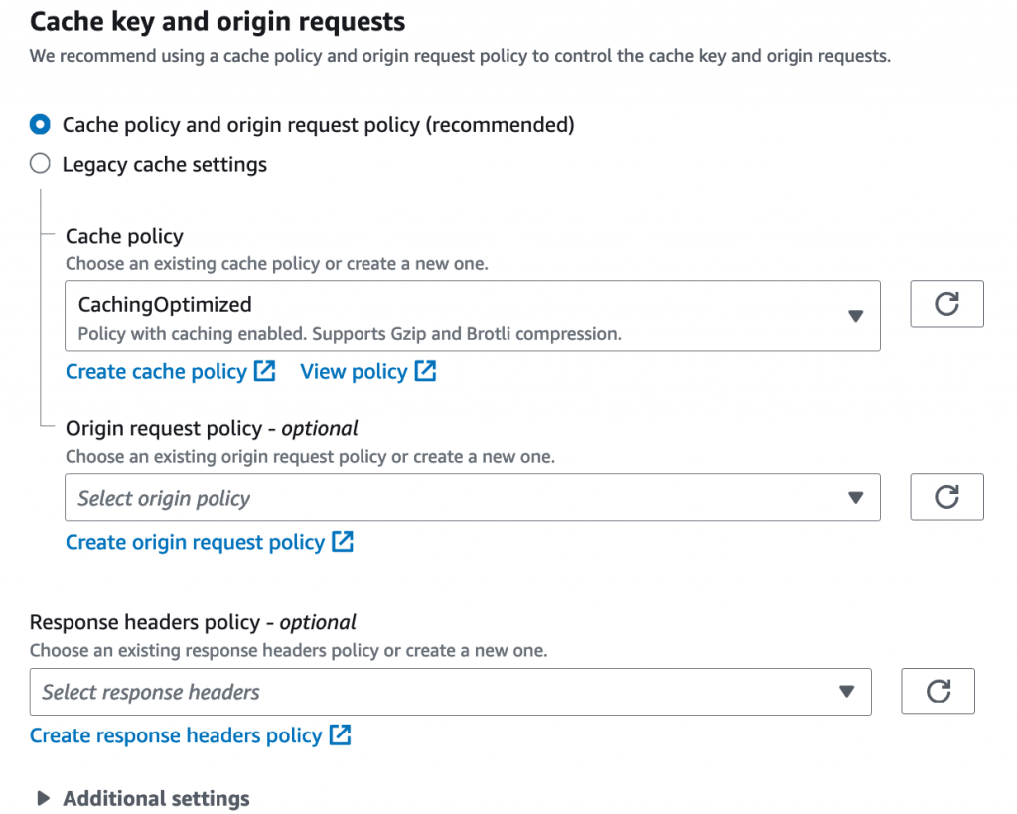Click the Create origin request policy link

(x=195, y=542)
